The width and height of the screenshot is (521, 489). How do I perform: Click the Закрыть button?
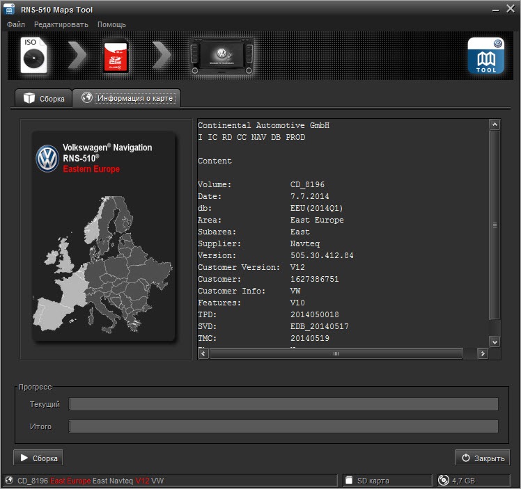click(483, 458)
